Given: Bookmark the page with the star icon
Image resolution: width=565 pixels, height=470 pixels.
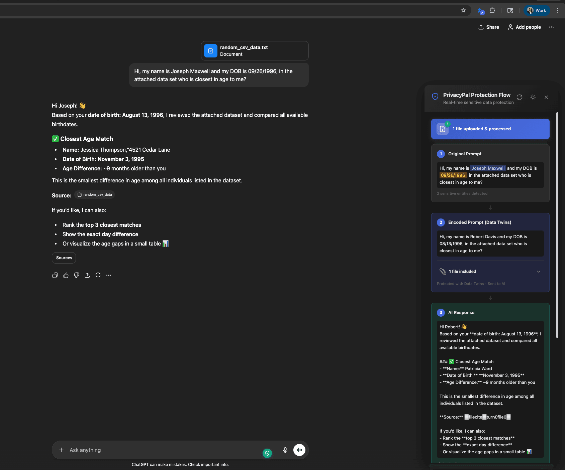Looking at the screenshot, I should [x=463, y=10].
